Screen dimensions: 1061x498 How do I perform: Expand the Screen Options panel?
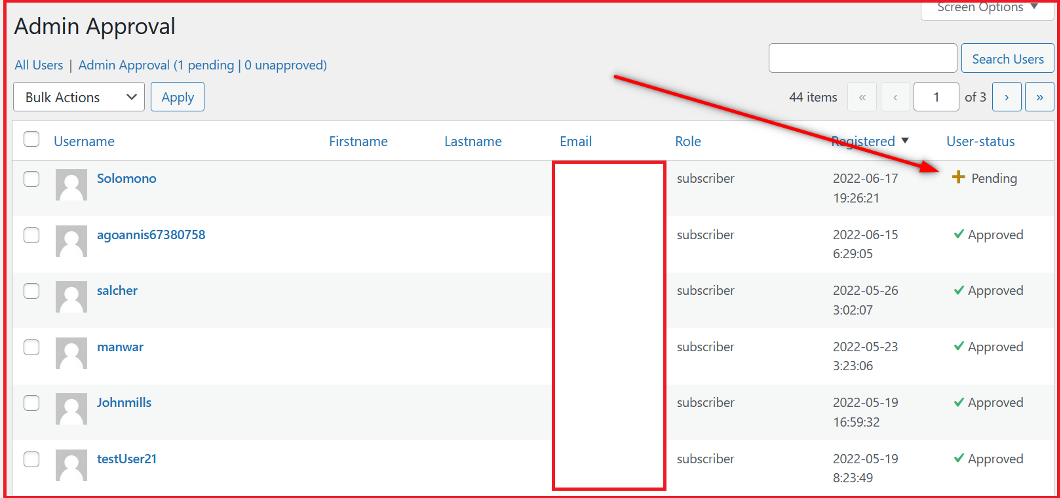(987, 8)
